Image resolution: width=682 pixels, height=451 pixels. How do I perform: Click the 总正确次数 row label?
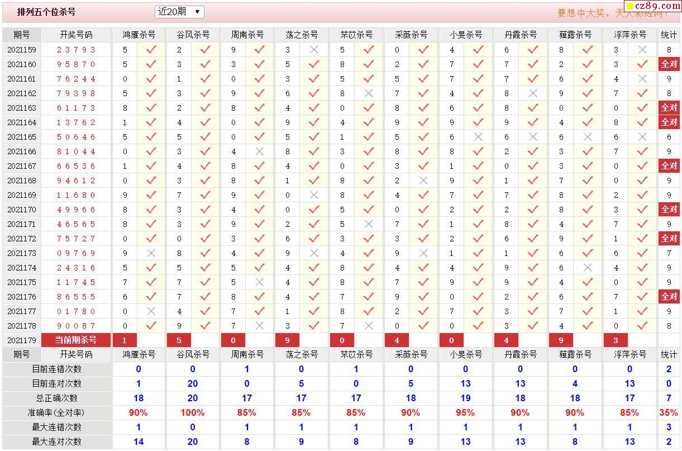tap(56, 398)
